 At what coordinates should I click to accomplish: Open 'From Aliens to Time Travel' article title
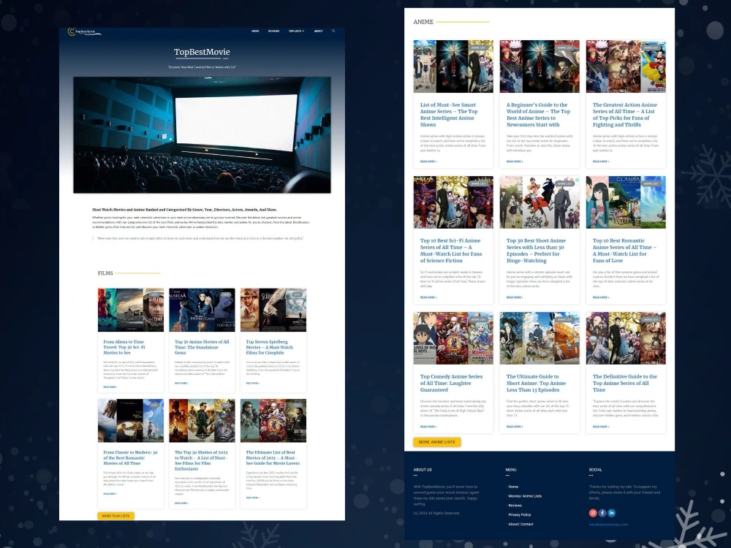pyautogui.click(x=124, y=347)
